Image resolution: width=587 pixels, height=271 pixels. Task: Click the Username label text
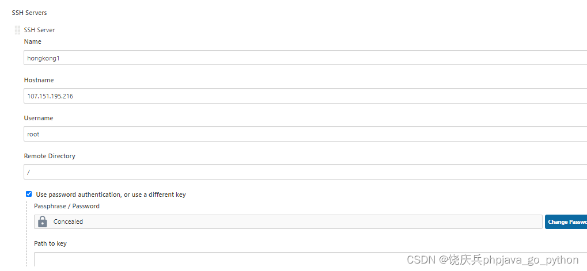point(39,118)
